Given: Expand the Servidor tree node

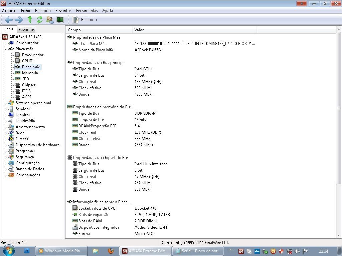Looking at the screenshot, I should tap(5, 109).
